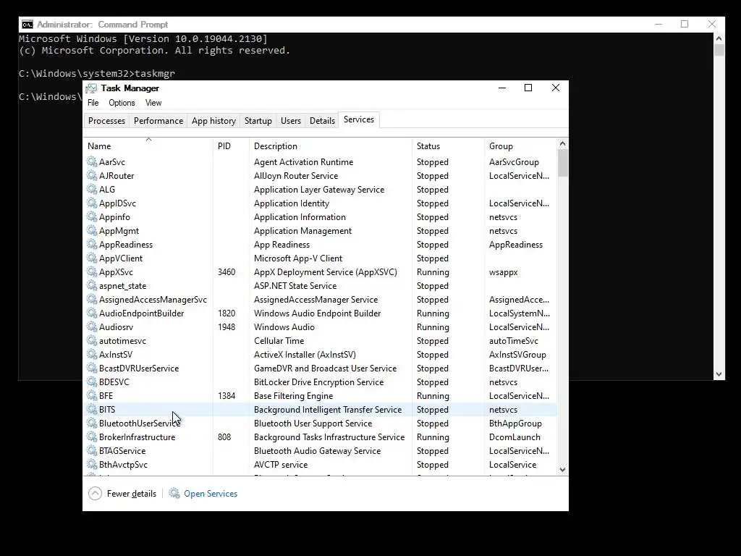Click 'Background Intelligent Transfer Service' description
Screen dimensions: 741x556
pos(328,410)
